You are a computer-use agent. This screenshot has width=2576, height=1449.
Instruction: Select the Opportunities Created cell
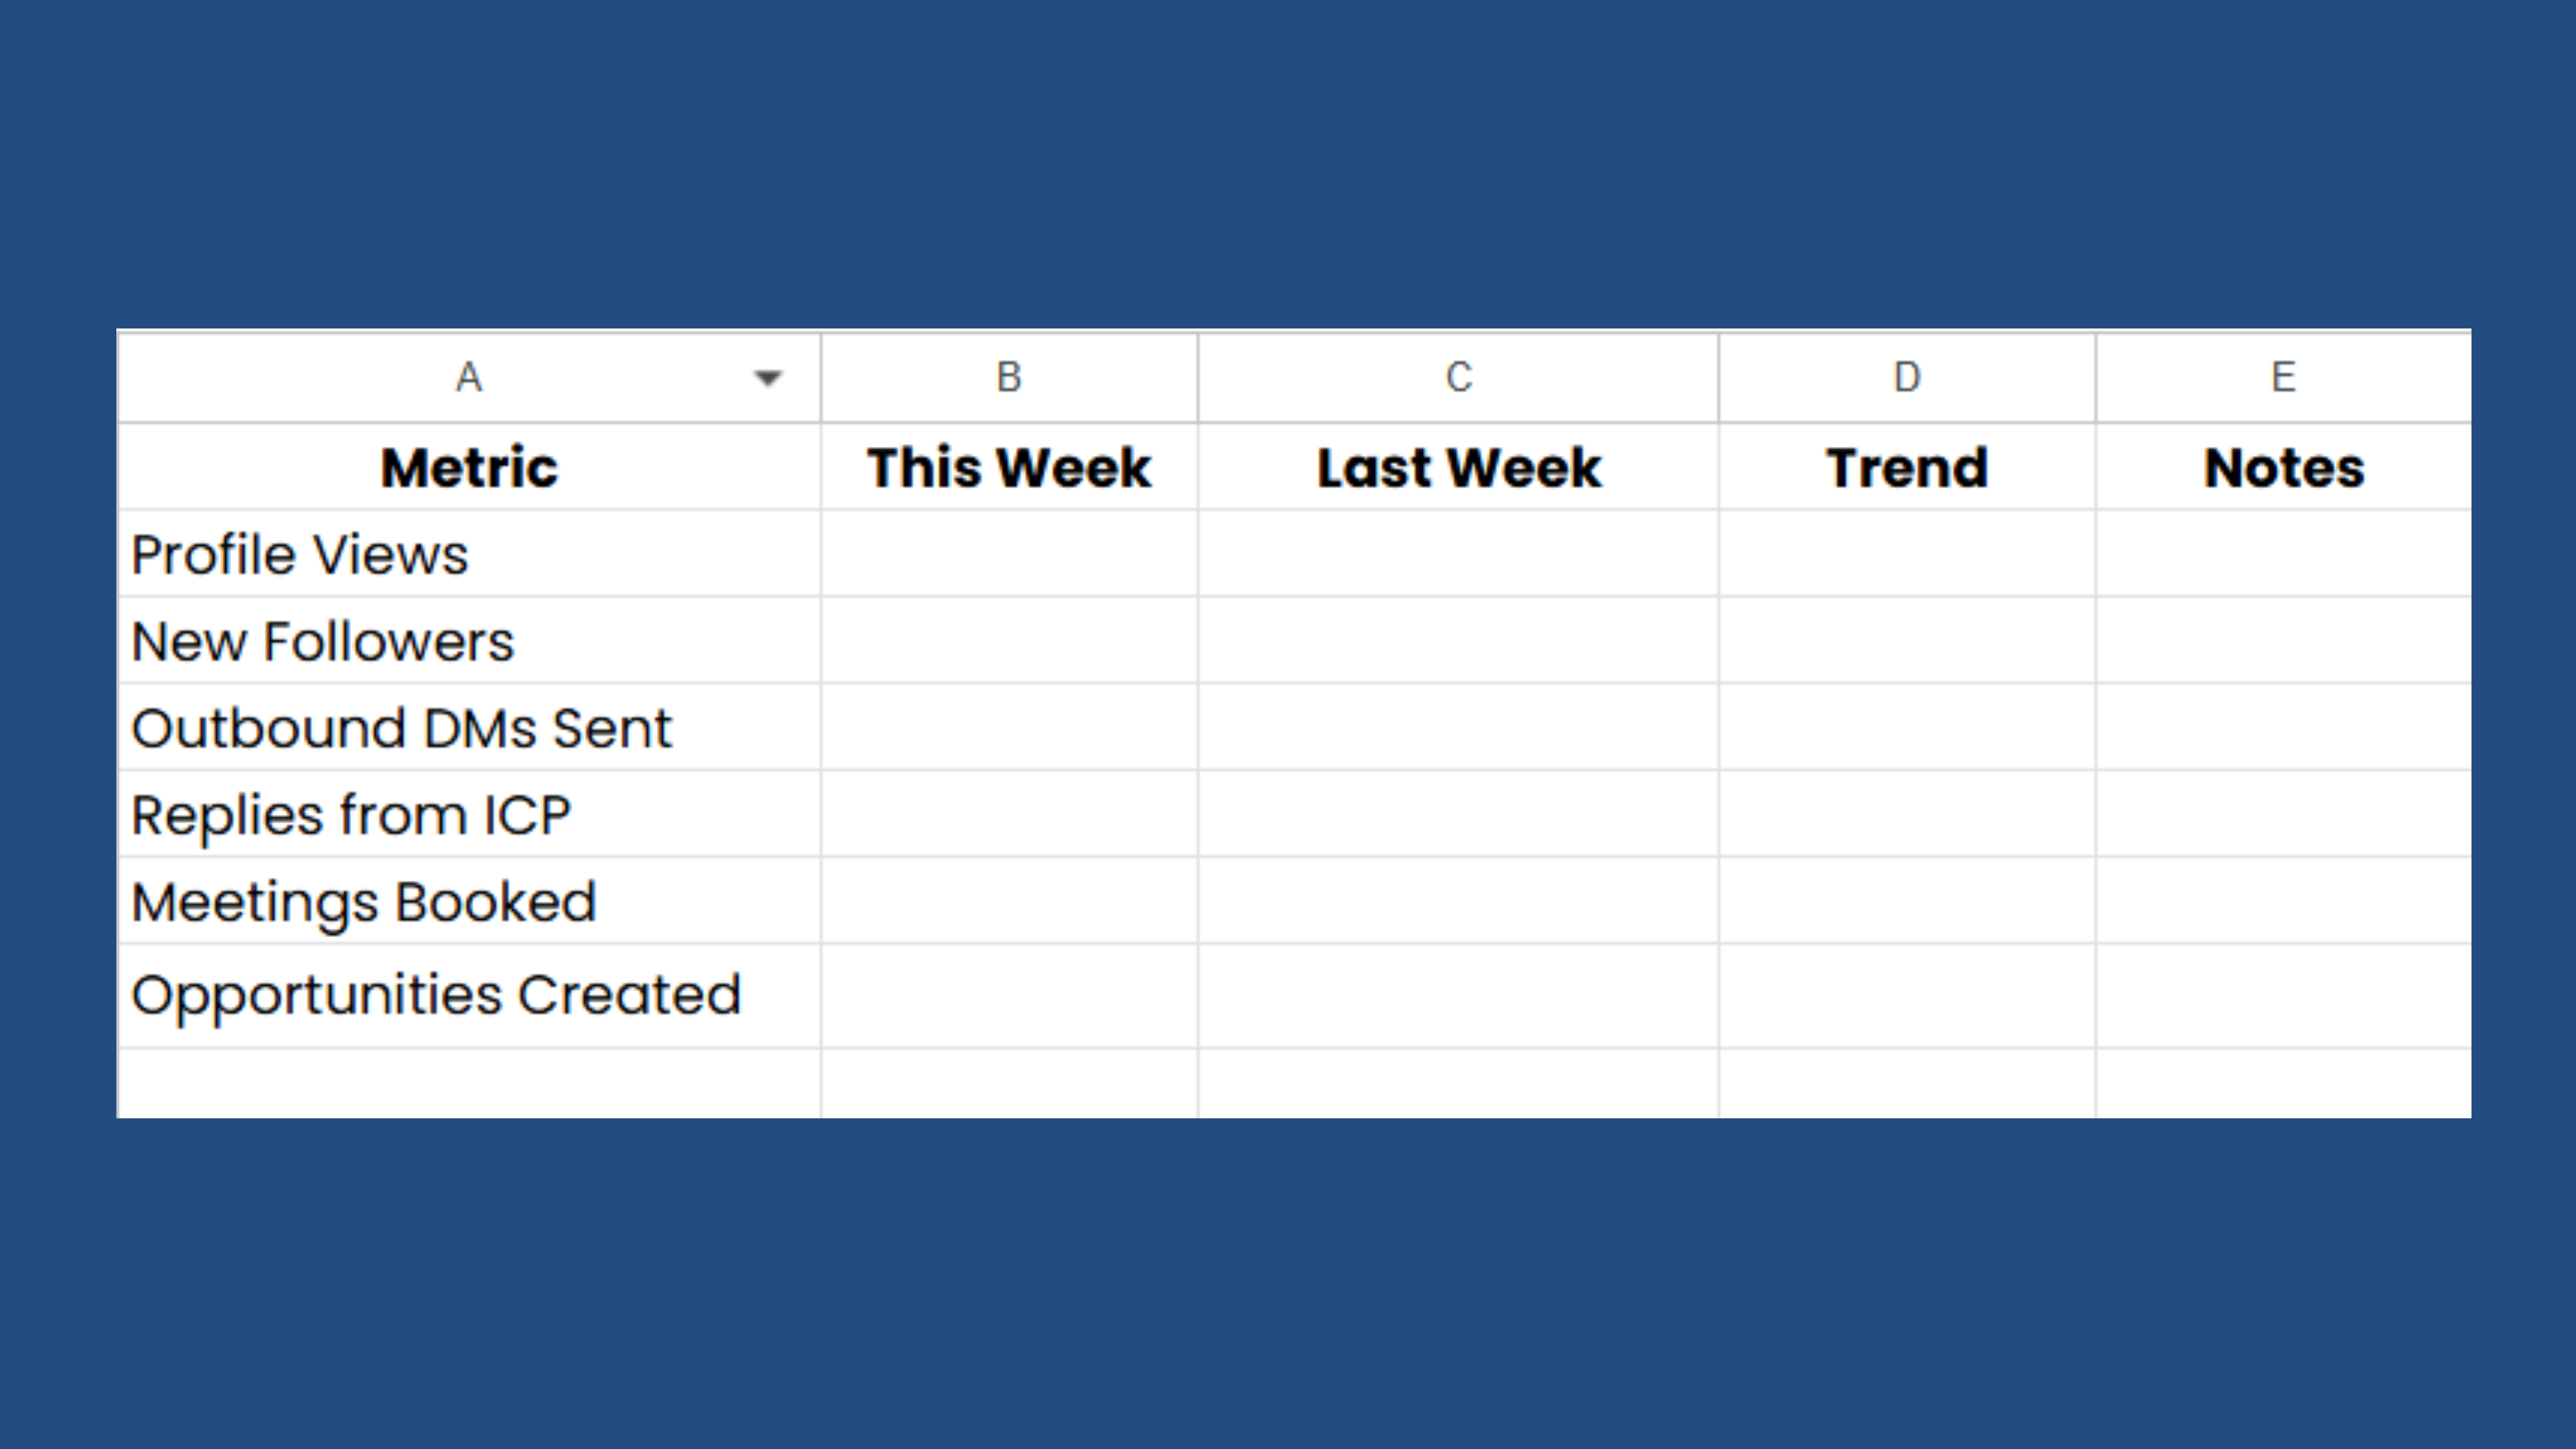pos(469,995)
